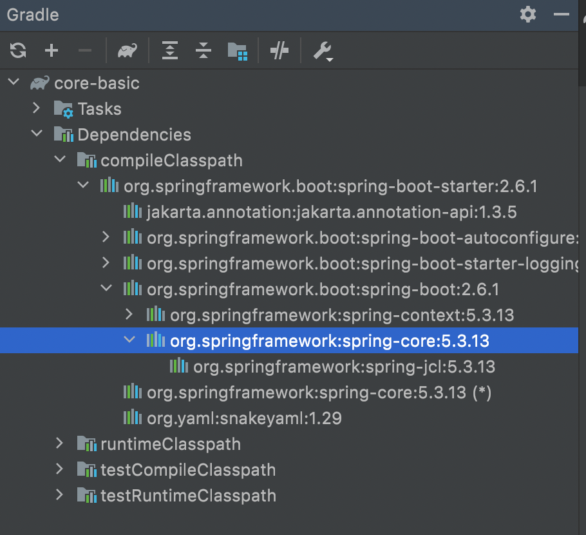Image resolution: width=586 pixels, height=535 pixels.
Task: Hide the Gradle tool window
Action: click(562, 15)
